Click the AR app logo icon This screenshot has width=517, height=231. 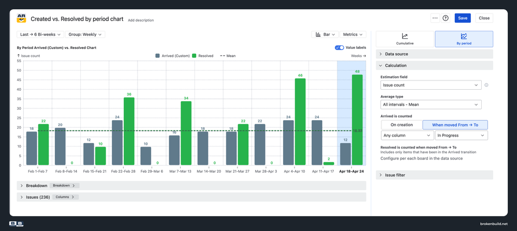point(21,18)
